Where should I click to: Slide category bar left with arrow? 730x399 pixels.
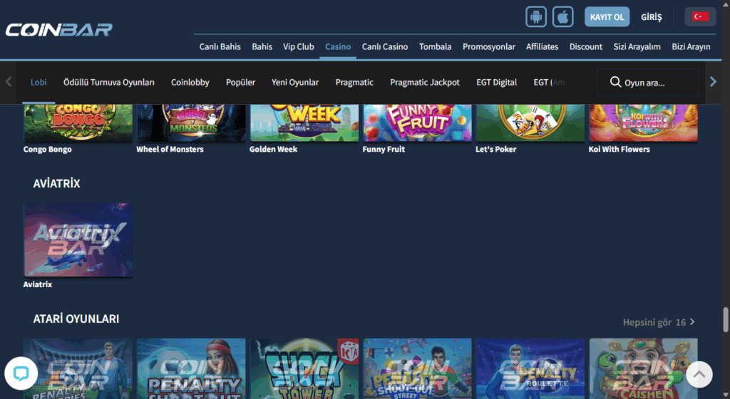9,82
